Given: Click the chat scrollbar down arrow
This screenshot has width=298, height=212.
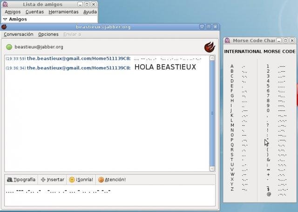Looking at the screenshot, I should coord(212,169).
